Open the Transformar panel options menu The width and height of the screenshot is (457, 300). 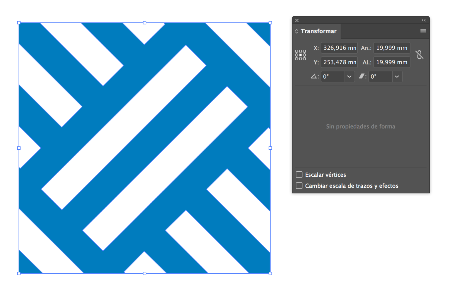pyautogui.click(x=423, y=31)
